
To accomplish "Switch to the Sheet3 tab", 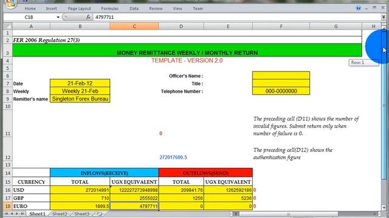I will (x=82, y=214).
